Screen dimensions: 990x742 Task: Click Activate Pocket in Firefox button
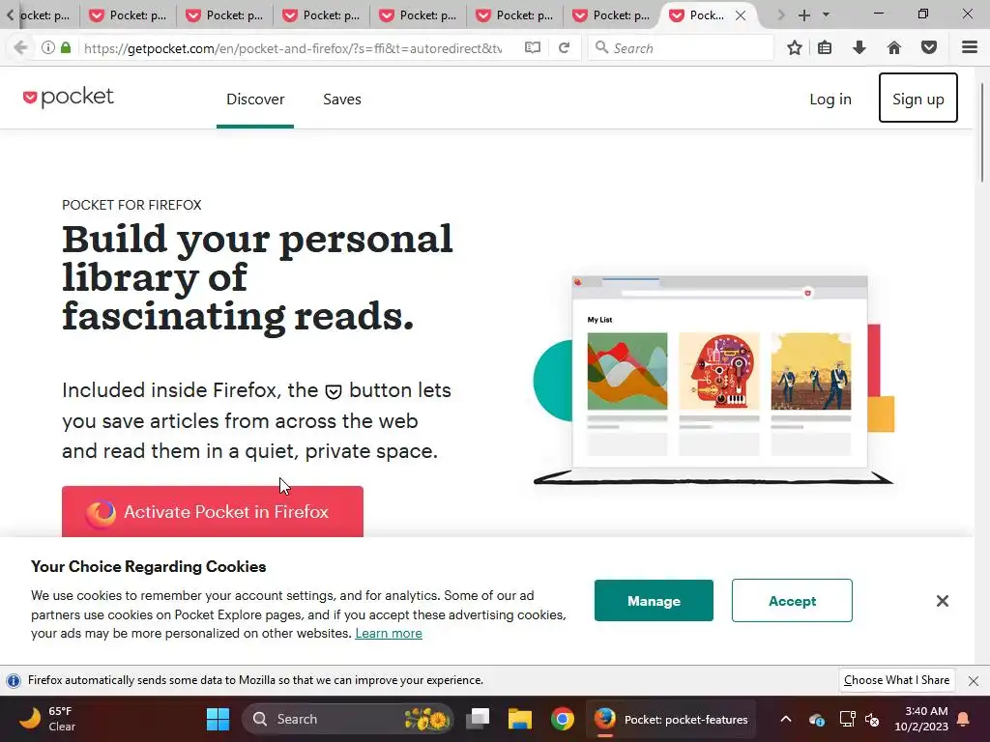click(213, 512)
